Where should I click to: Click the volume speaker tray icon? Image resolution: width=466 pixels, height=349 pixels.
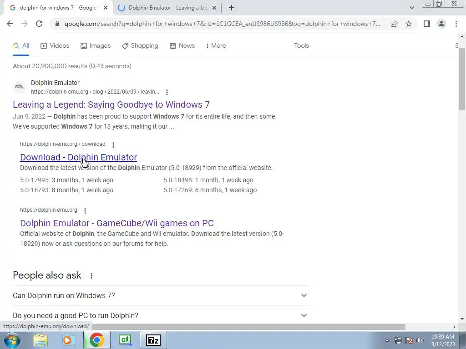[420, 340]
